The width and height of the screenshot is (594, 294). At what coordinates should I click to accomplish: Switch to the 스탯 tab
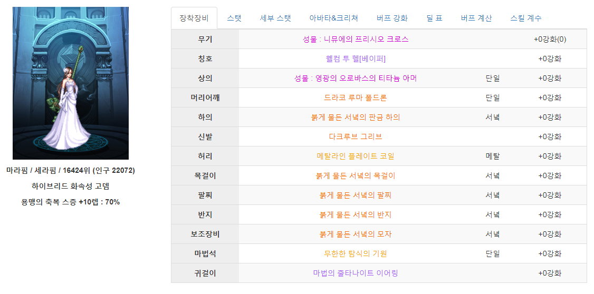click(234, 18)
